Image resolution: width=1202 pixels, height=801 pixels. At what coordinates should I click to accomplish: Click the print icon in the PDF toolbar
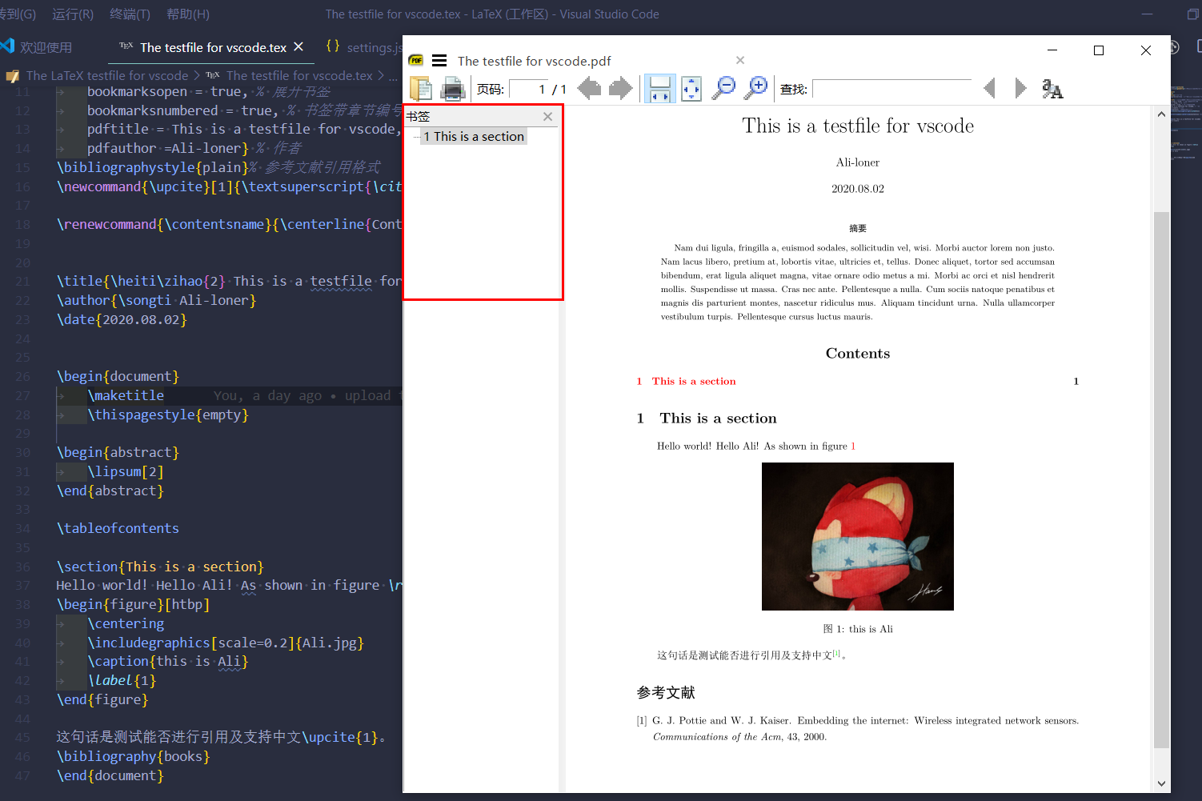coord(452,88)
